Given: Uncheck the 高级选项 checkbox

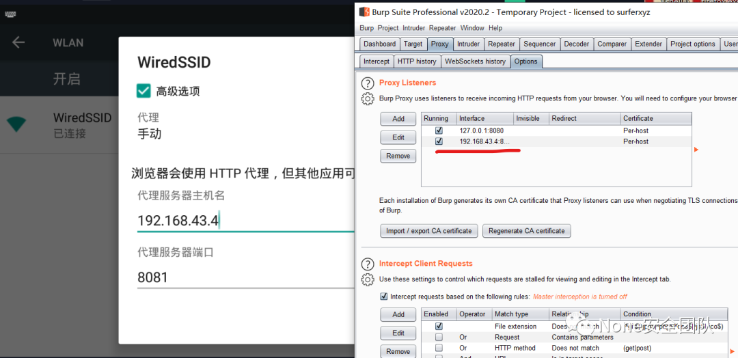Looking at the screenshot, I should coord(143,91).
